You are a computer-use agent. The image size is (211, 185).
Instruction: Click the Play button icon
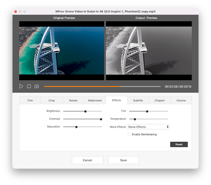[x=21, y=86]
